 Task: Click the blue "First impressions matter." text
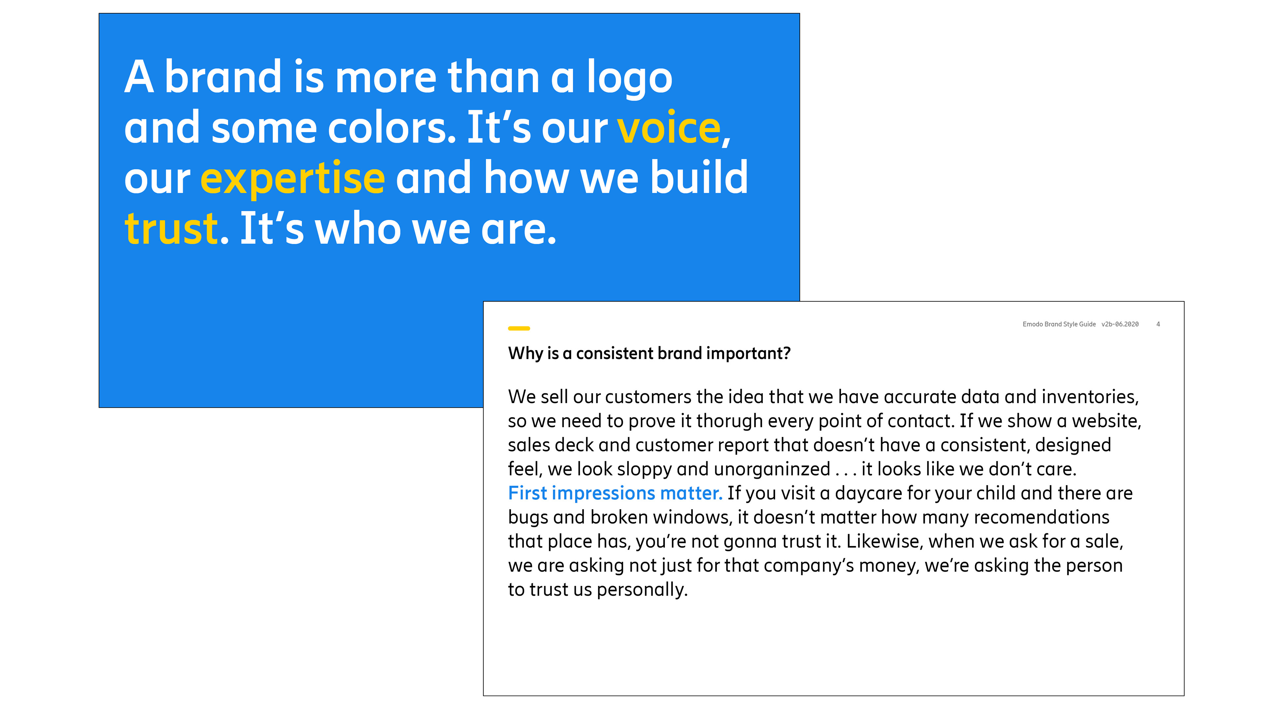[x=615, y=493]
